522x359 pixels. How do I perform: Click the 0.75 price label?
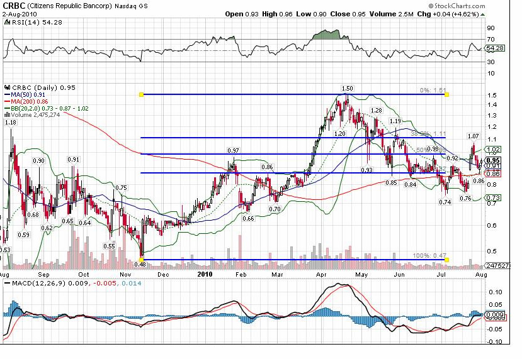[121, 188]
